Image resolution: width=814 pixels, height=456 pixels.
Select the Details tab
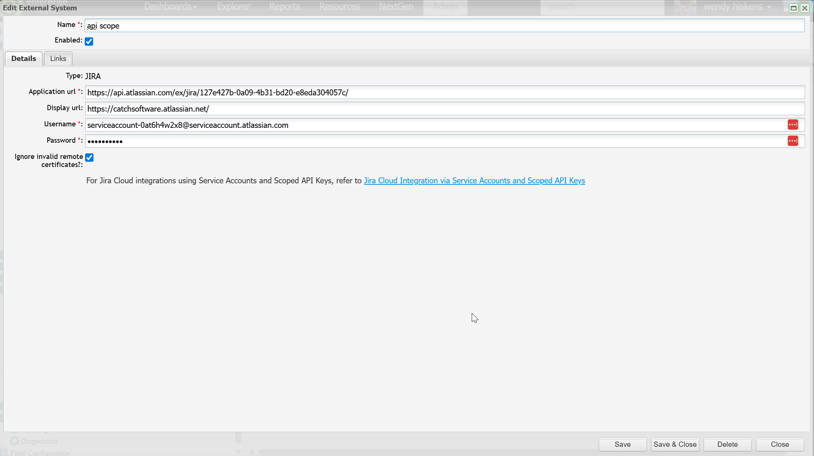tap(24, 59)
